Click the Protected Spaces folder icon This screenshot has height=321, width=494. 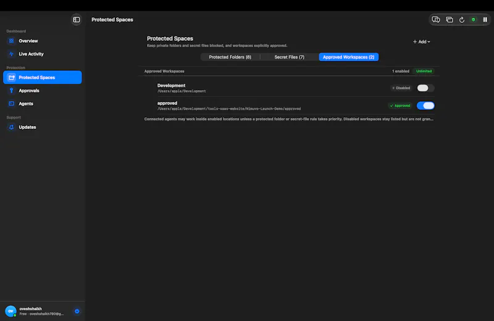pyautogui.click(x=11, y=78)
